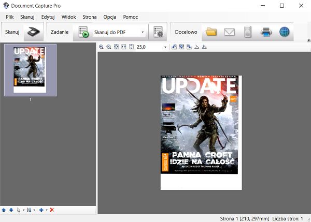The image size is (311, 222).
Task: Click the Zadanie toolbar label
Action: 60,32
